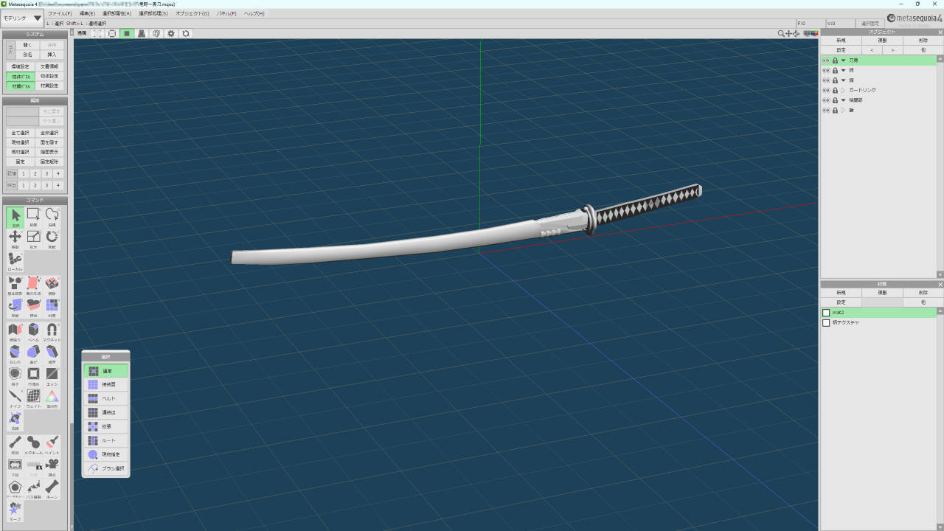The image size is (944, 531).
Task: Toggle the Object Panel (物体パネル) button
Action: (21, 76)
